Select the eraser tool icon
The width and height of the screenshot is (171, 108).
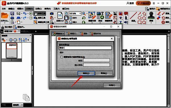tap(159, 18)
